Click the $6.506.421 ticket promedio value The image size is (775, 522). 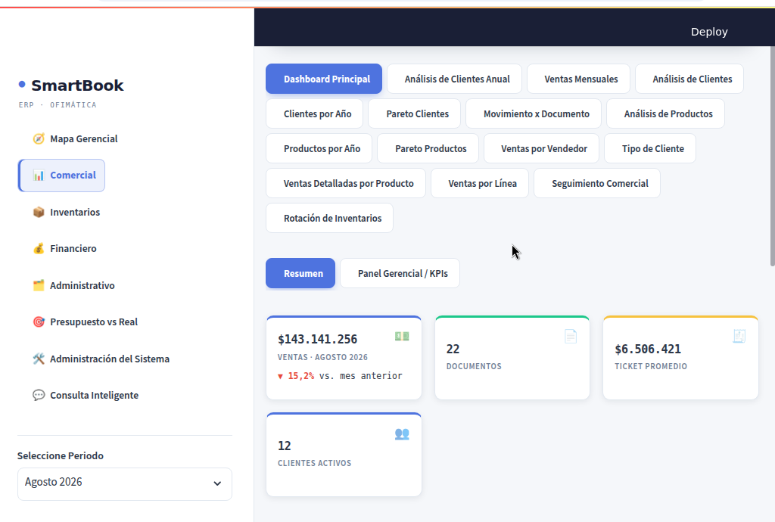point(648,350)
